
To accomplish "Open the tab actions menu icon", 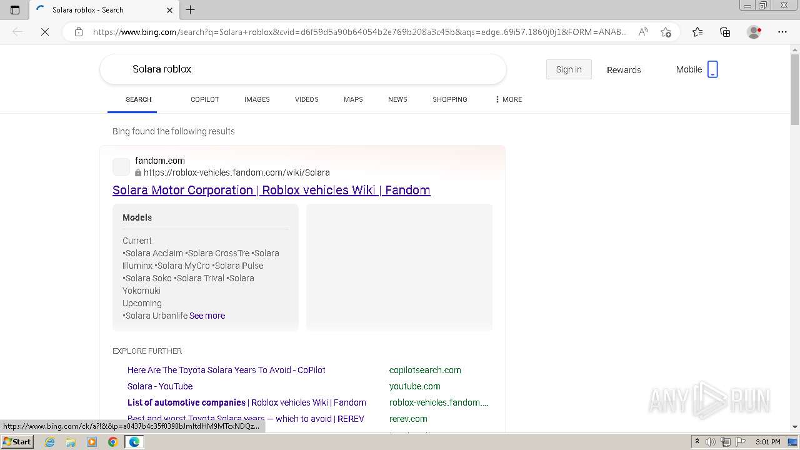I will tap(15, 9).
